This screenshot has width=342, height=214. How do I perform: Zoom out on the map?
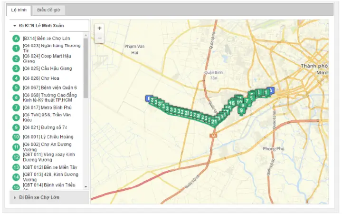point(99,38)
